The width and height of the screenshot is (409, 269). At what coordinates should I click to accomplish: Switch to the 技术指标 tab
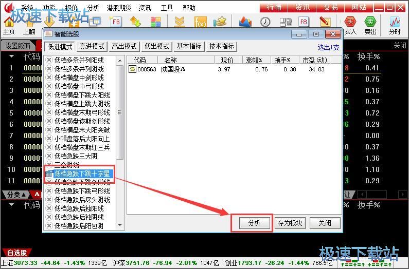(x=221, y=47)
